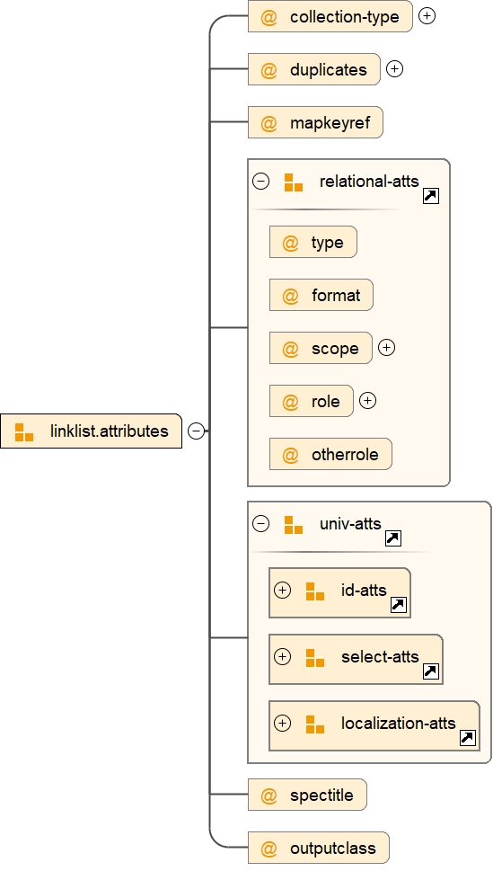Expand the collection-type attribute

tap(427, 16)
